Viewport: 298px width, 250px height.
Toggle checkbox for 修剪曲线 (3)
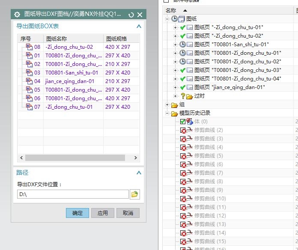click(183, 139)
